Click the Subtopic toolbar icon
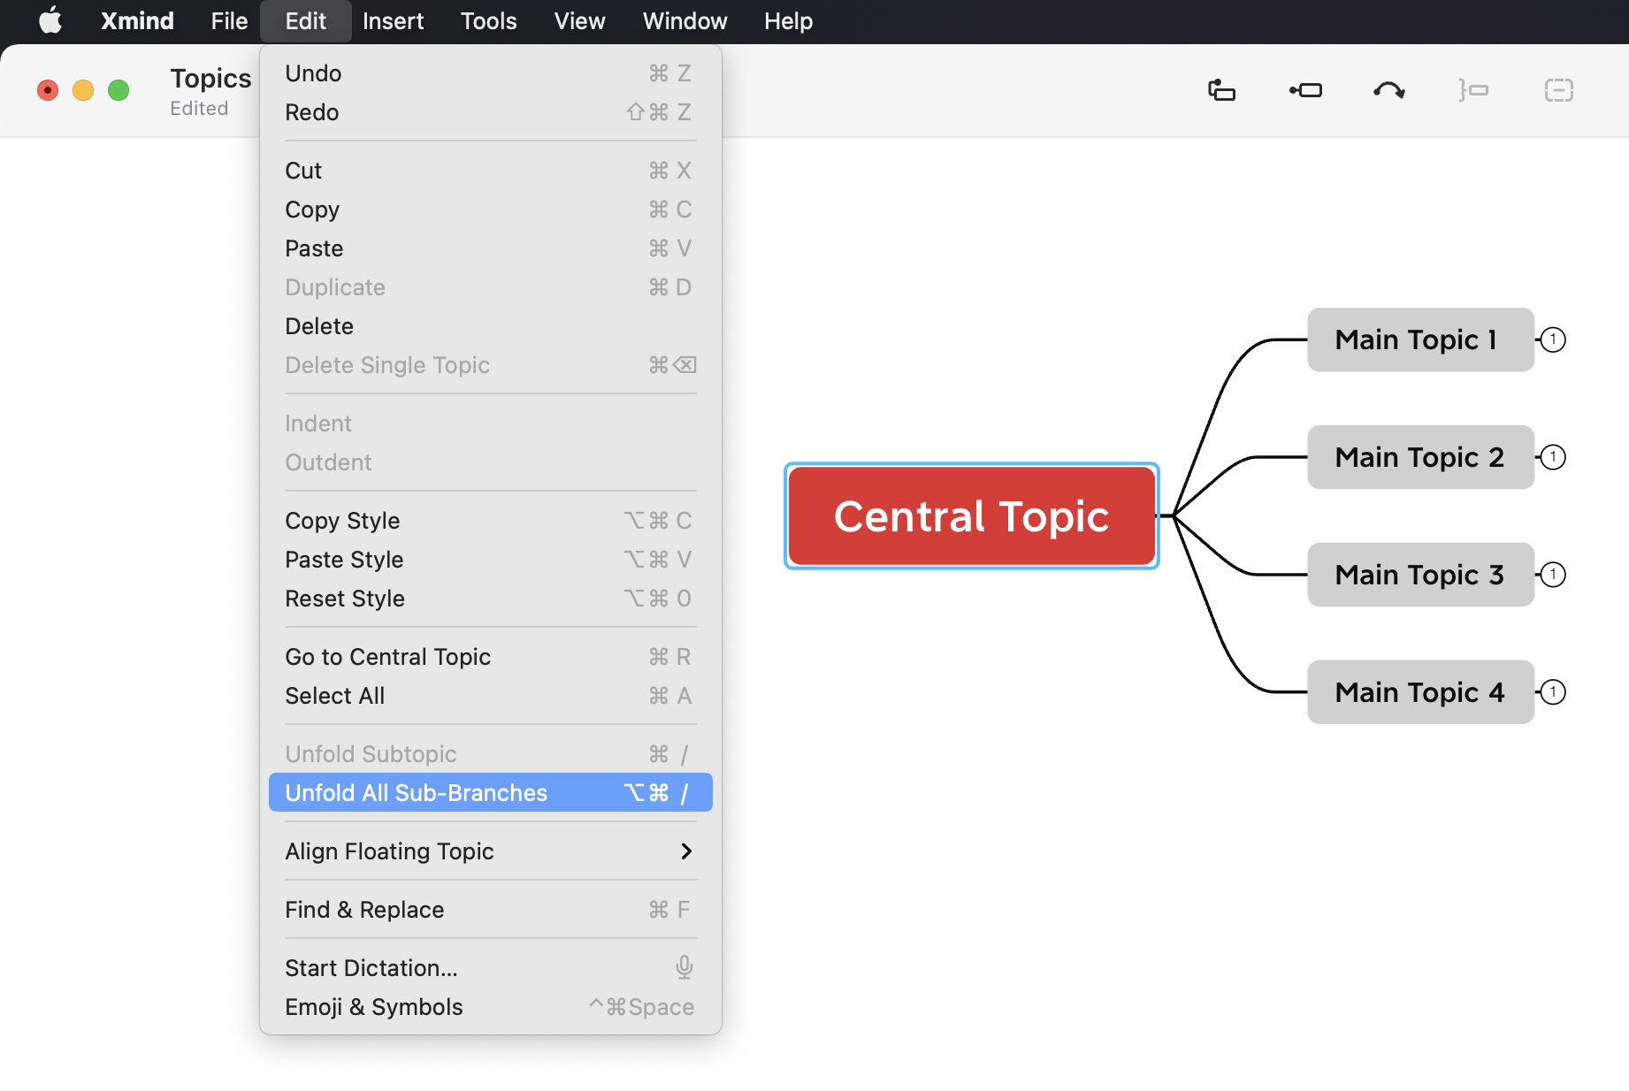The width and height of the screenshot is (1629, 1091). pos(1305,90)
